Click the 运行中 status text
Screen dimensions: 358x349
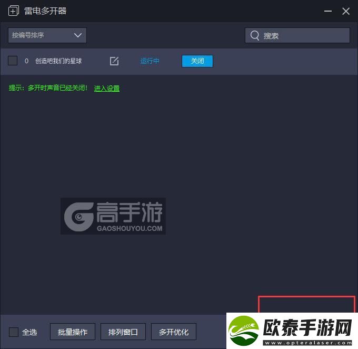click(150, 61)
